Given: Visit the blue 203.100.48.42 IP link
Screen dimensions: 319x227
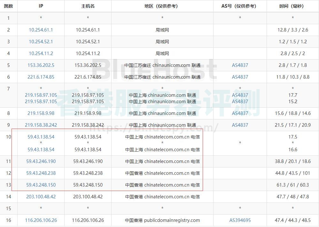Looking at the screenshot, I should (x=41, y=197).
